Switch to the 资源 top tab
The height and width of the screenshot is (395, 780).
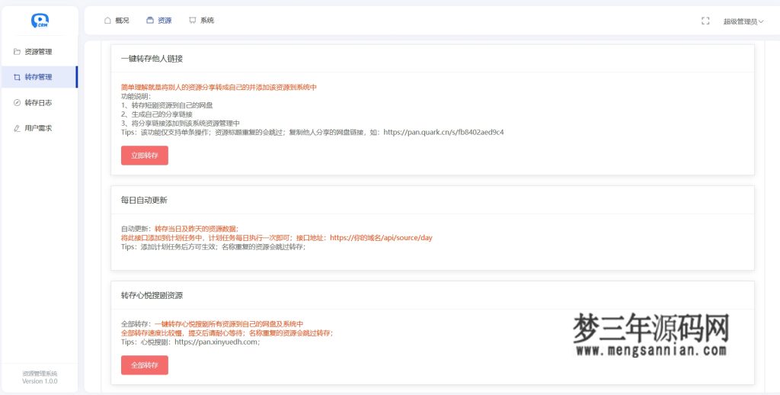159,21
